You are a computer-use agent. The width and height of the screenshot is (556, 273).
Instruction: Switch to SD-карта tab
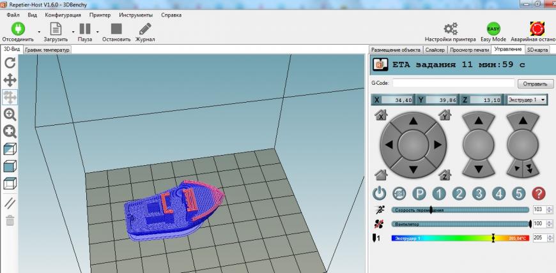click(x=537, y=50)
